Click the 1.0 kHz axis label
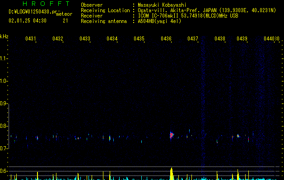The height and width of the screenshot is (180, 284). (x=4, y=81)
